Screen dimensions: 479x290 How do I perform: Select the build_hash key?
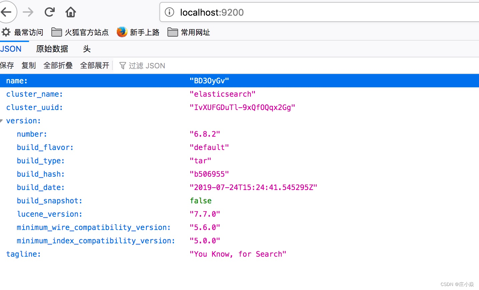pos(41,174)
